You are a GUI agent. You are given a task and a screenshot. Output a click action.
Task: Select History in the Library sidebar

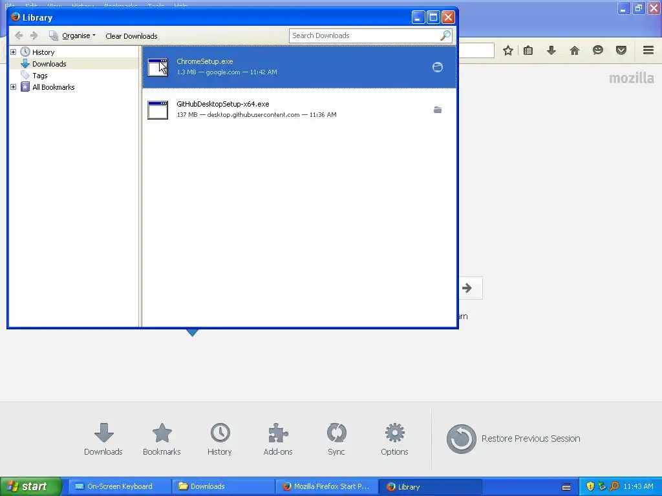43,52
